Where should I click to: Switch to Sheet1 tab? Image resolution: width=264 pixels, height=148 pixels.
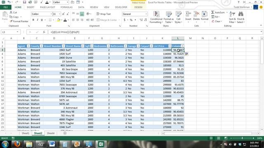click(x=26, y=133)
